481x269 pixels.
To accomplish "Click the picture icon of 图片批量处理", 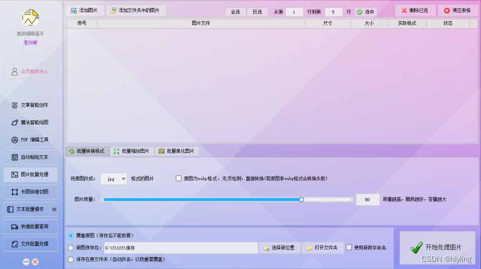I will 15,175.
